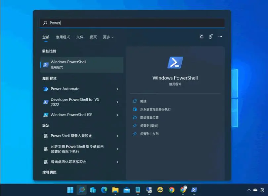Open the Mail app from taskbar
268x196 pixels.
click(126, 190)
